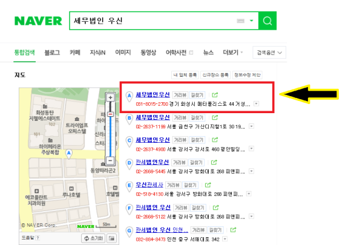Image resolution: width=351 pixels, height=245 pixels.
Task: Expand address details arrow for result B
Action: (251, 126)
